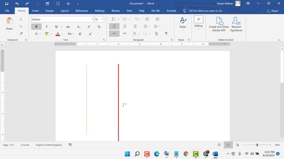This screenshot has height=159, width=284.
Task: Open the Styles gallery button
Action: (183, 23)
